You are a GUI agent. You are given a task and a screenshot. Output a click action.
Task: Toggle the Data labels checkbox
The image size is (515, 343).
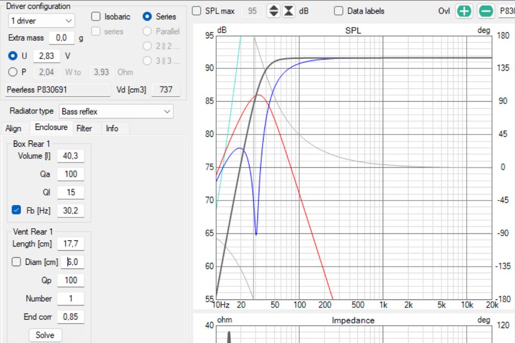click(x=339, y=11)
